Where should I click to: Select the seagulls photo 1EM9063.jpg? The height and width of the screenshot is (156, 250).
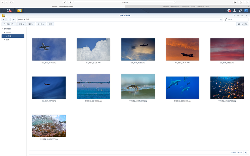coord(93,86)
